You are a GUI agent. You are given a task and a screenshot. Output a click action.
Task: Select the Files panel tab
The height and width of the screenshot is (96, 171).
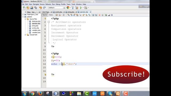29,12
